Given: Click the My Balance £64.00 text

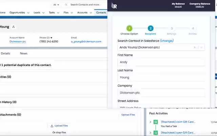Looking at the screenshot, I should point(178,5).
